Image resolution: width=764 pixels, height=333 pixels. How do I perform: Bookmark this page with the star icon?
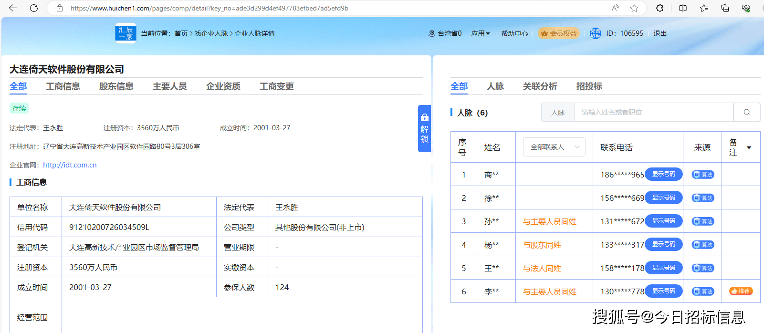point(634,8)
